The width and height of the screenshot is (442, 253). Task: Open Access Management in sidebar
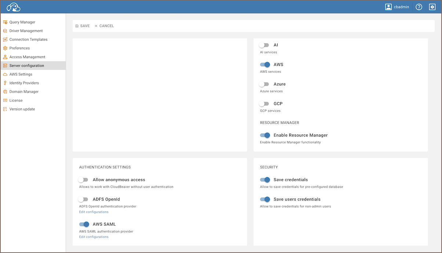pyautogui.click(x=27, y=57)
